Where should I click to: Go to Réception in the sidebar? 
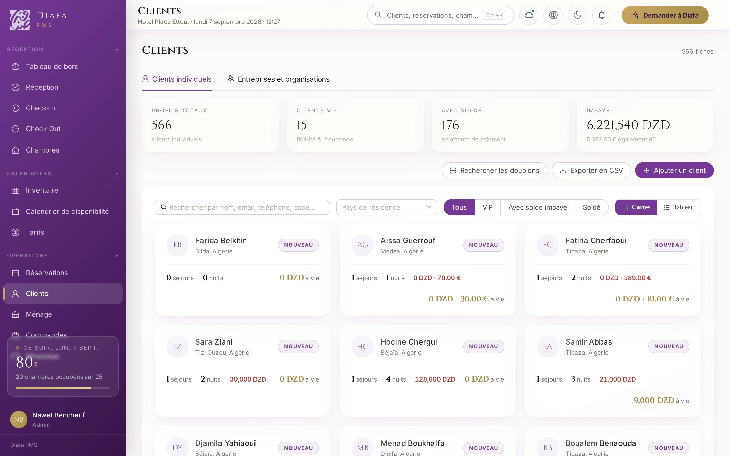coord(63,87)
